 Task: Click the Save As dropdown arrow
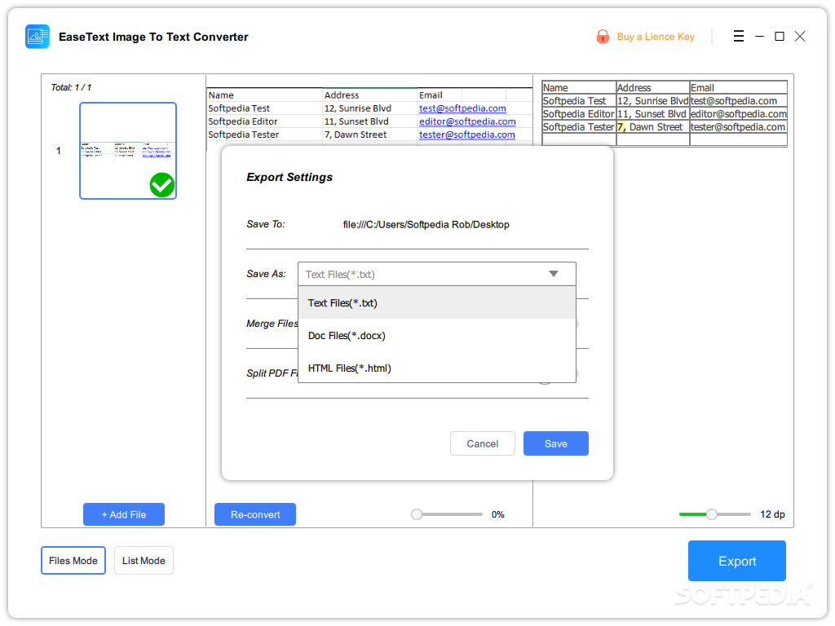(554, 274)
